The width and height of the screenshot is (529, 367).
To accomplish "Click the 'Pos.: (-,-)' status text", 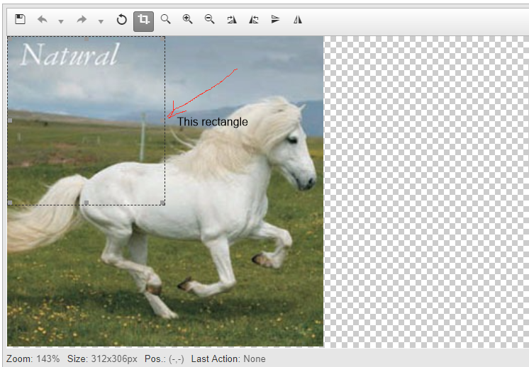I will click(x=165, y=359).
